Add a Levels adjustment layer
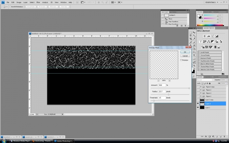The width and height of the screenshot is (229, 143). [208, 36]
